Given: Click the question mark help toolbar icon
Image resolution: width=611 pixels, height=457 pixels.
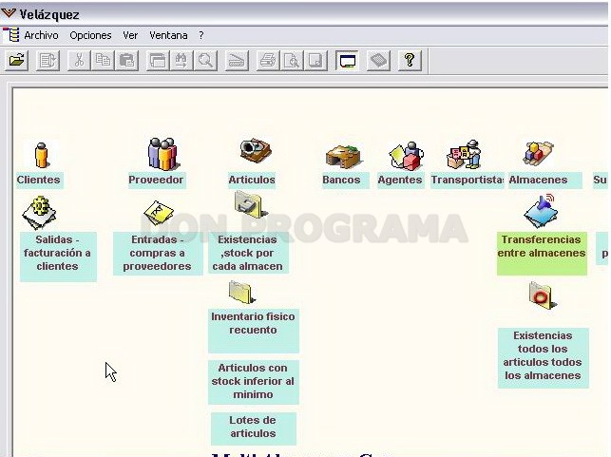Looking at the screenshot, I should pos(410,61).
